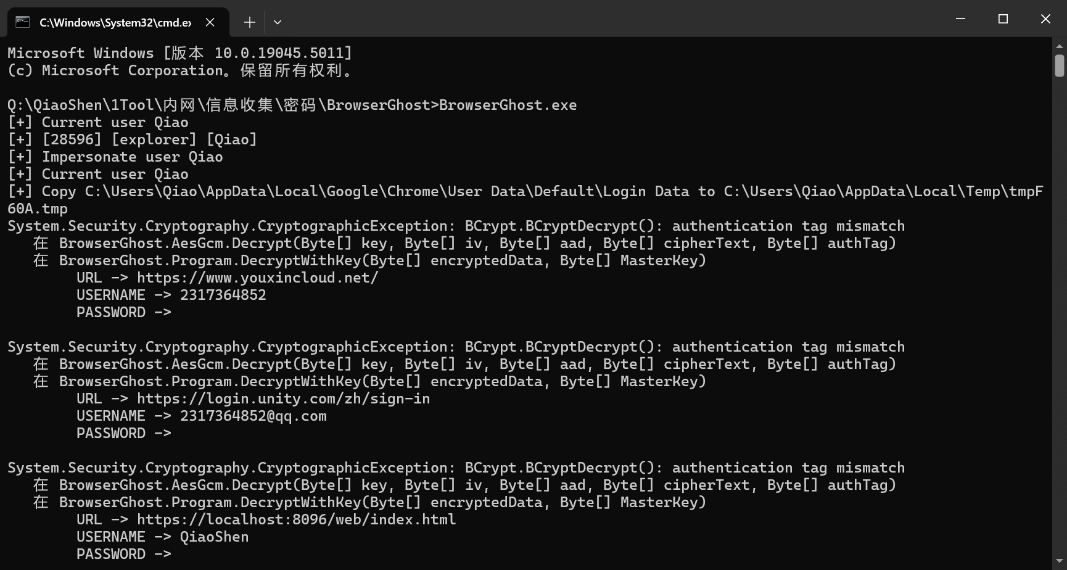Click the scrollbar down arrow

[1060, 561]
